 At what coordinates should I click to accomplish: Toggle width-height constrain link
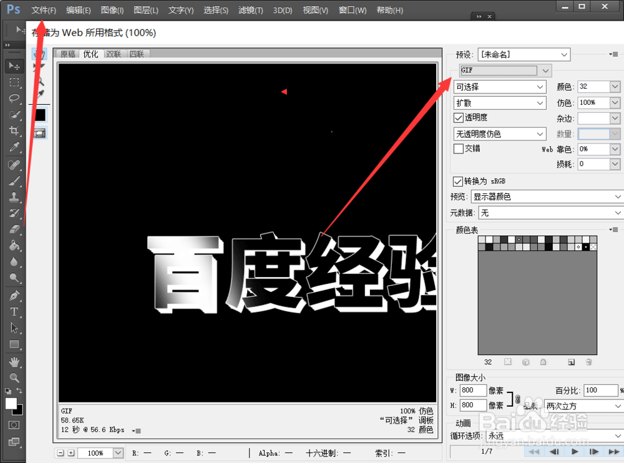[517, 399]
